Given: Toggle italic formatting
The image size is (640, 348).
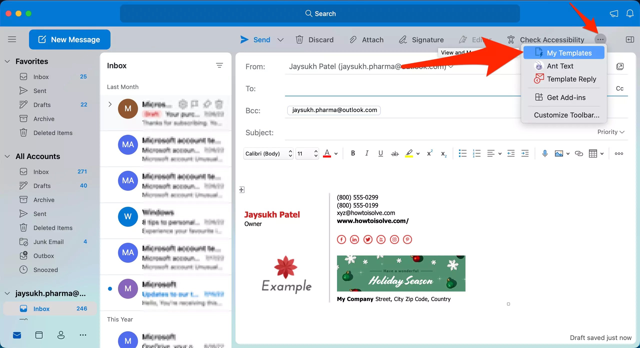Looking at the screenshot, I should tap(367, 153).
